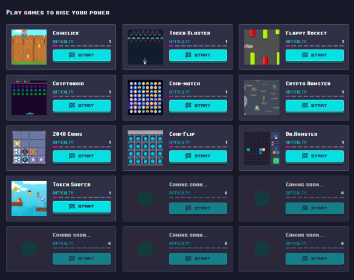
Task: Click the Coin-Match difficulty bar
Action: point(198,97)
